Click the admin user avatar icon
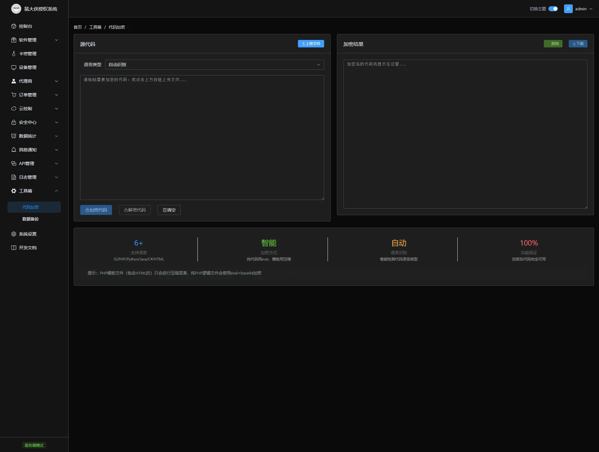The height and width of the screenshot is (452, 599). (568, 9)
